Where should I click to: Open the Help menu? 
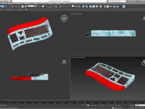[64, 4]
